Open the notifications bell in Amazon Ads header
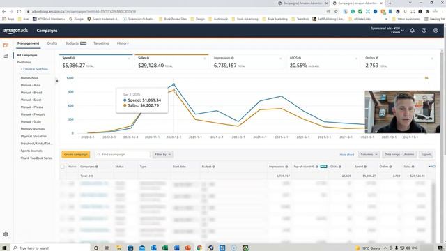Image resolution: width=446 pixels, height=251 pixels. [412, 31]
